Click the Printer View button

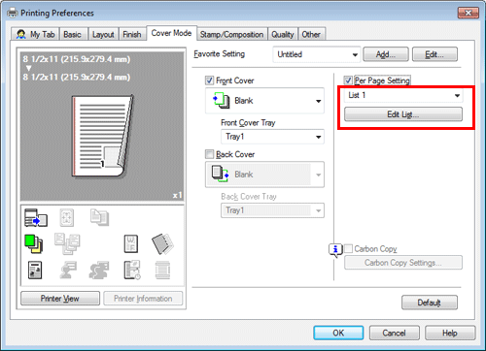pyautogui.click(x=60, y=299)
